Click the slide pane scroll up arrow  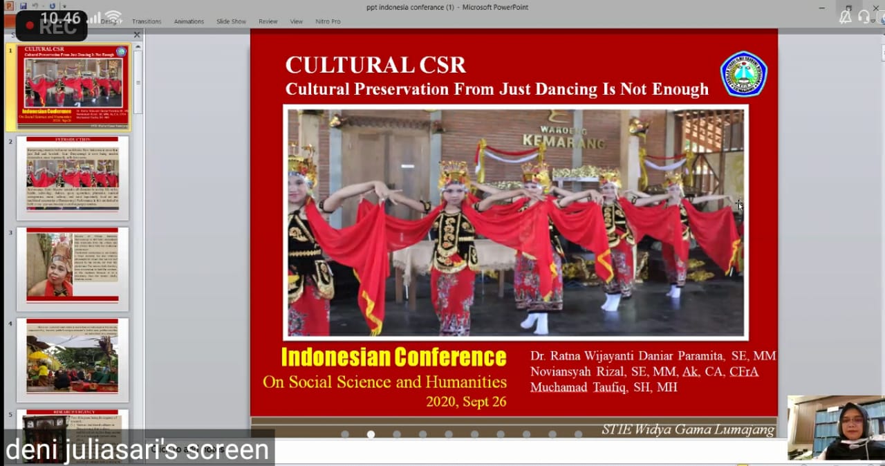[138, 46]
